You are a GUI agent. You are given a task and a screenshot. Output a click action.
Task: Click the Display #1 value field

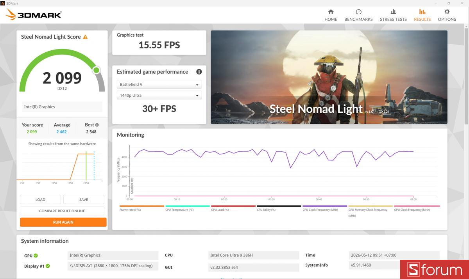coord(113,266)
